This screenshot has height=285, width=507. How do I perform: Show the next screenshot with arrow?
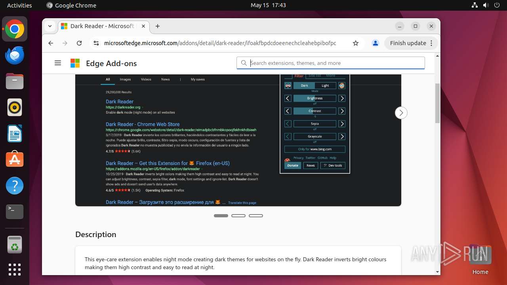tap(401, 113)
